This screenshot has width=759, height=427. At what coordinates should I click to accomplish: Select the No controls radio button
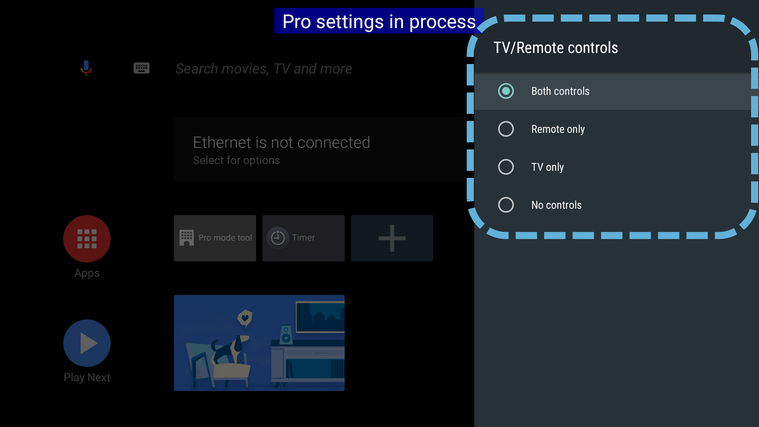click(x=506, y=205)
